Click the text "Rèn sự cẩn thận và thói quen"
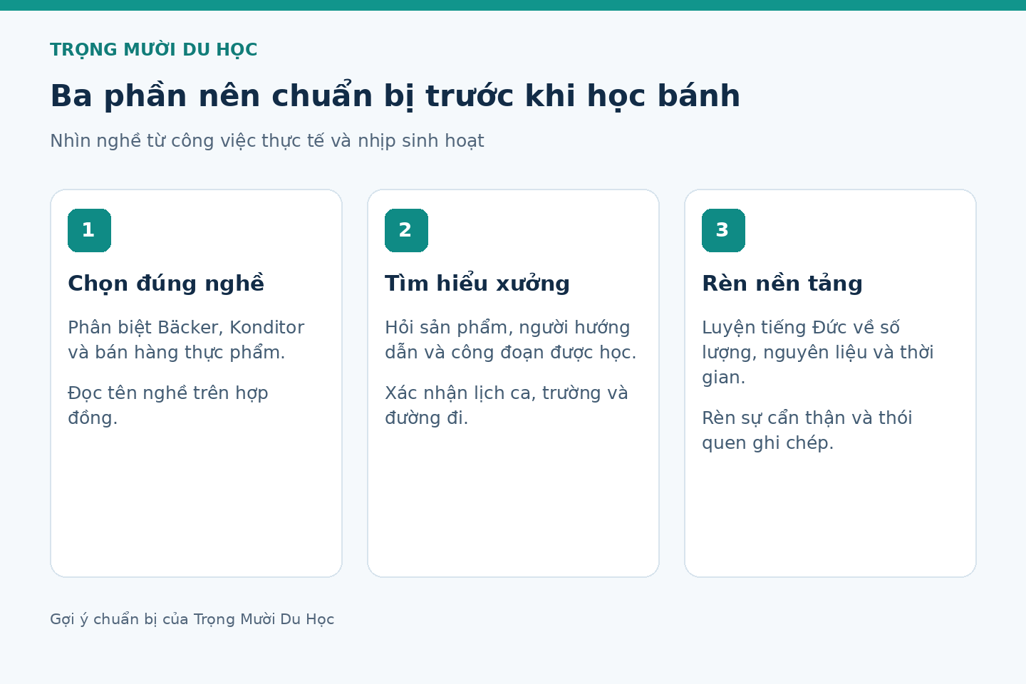The image size is (1026, 684). coord(807,430)
